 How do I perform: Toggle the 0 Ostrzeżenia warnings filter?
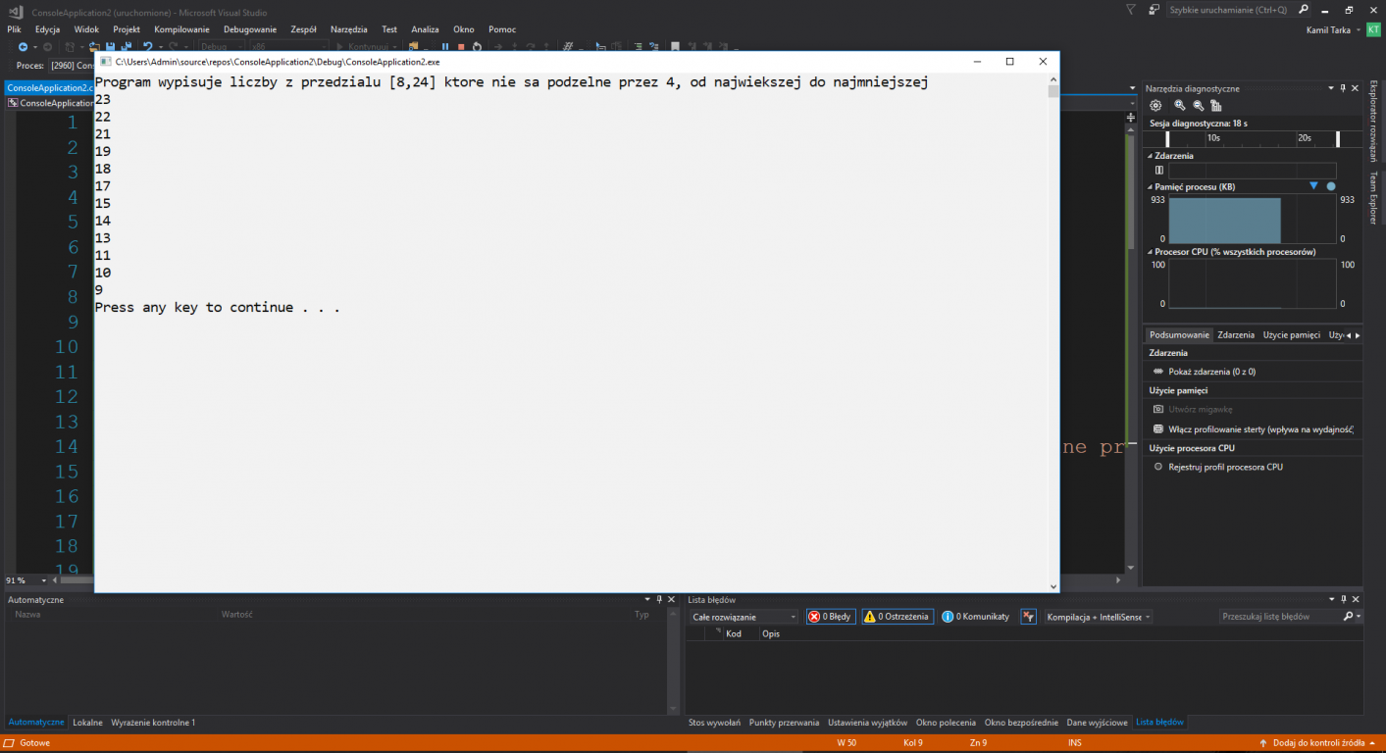898,617
